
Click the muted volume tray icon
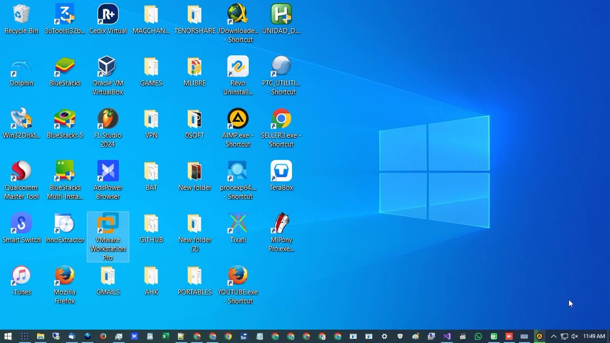pyautogui.click(x=575, y=336)
